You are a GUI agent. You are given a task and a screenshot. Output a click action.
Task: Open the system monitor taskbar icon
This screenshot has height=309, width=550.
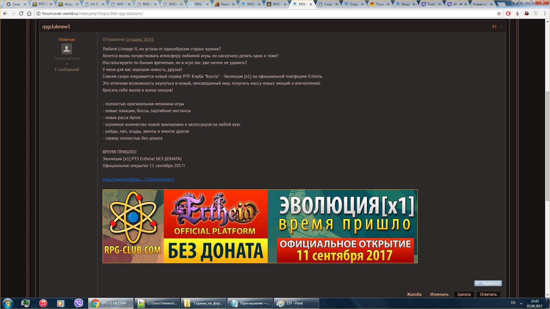[25, 303]
